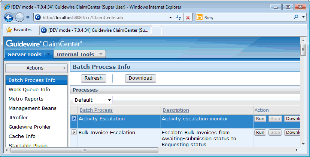Viewport: 310px width, 157px height.
Task: Click the Bing search magnifier icon
Action: click(x=296, y=17)
